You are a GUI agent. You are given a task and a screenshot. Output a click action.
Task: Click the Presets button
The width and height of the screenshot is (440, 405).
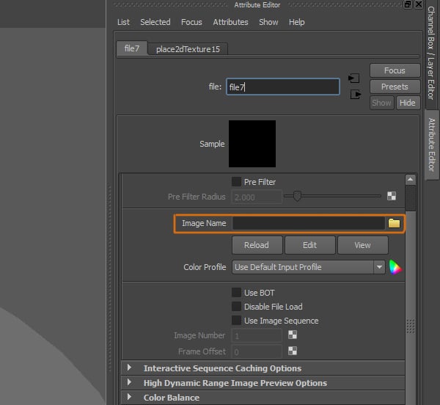394,87
